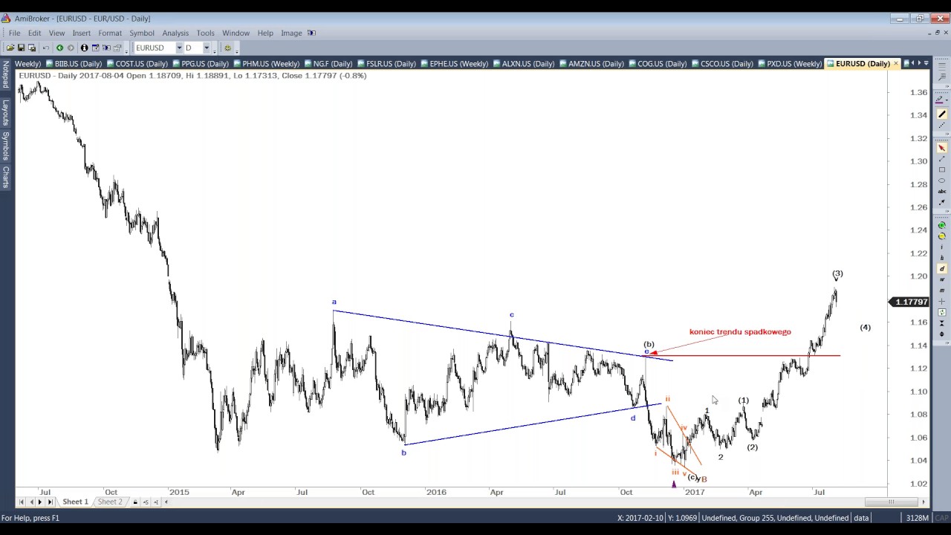Click the green Zoom in icon
Image resolution: width=951 pixels, height=535 pixels.
click(x=942, y=225)
